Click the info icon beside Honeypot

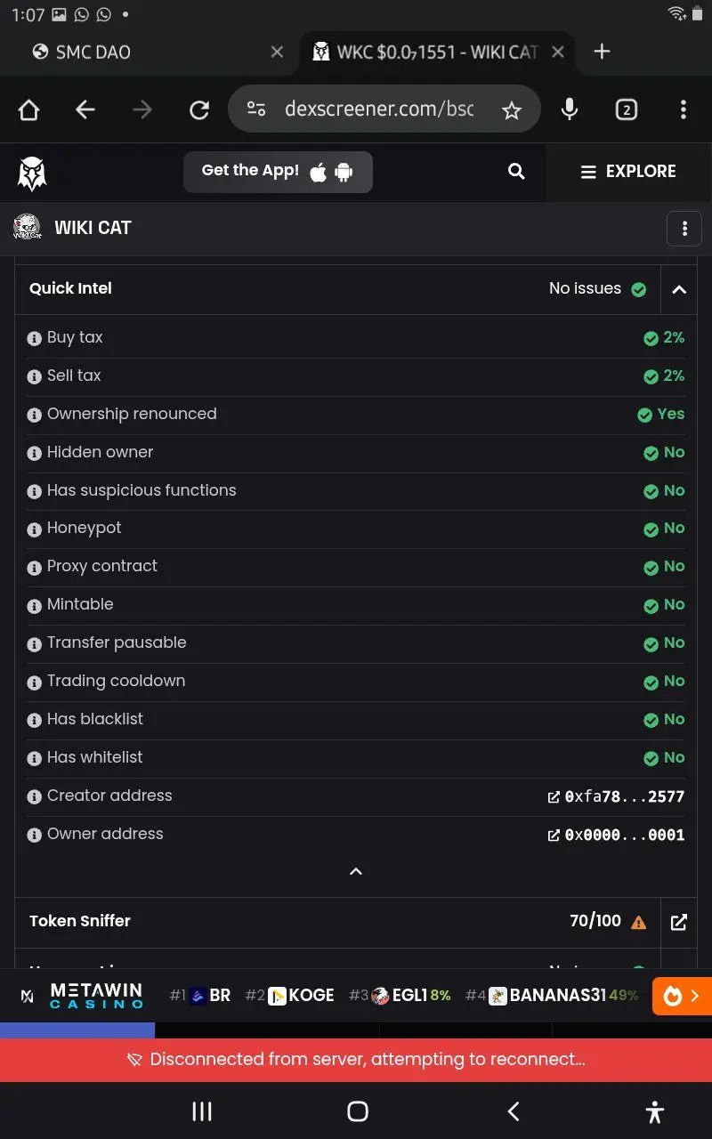[35, 529]
